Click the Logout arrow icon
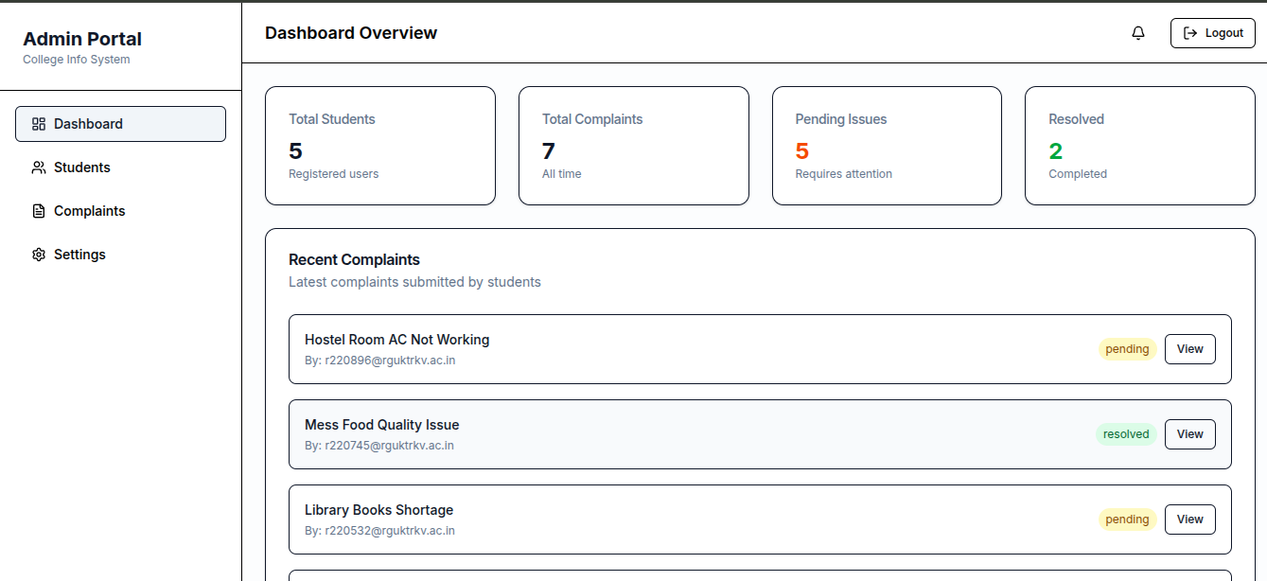1267x581 pixels. point(1190,33)
